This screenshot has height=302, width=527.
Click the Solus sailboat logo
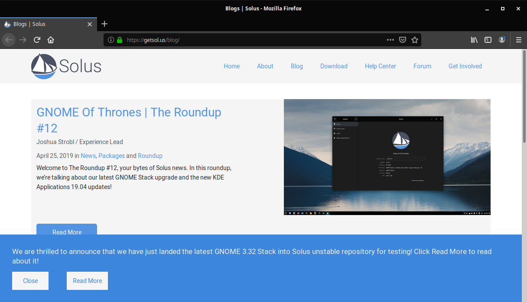pyautogui.click(x=66, y=66)
